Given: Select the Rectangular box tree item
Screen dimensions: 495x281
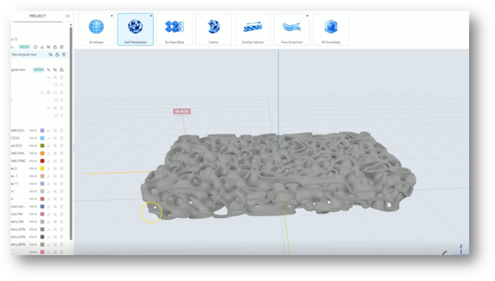Looking at the screenshot, I should click(24, 55).
